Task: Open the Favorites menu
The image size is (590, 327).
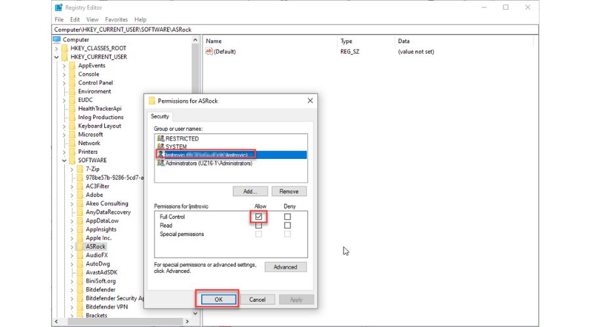Action: (116, 20)
